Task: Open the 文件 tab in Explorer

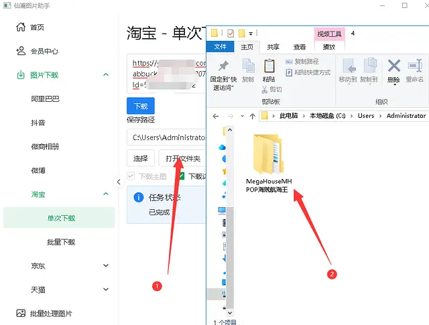Action: [220, 46]
